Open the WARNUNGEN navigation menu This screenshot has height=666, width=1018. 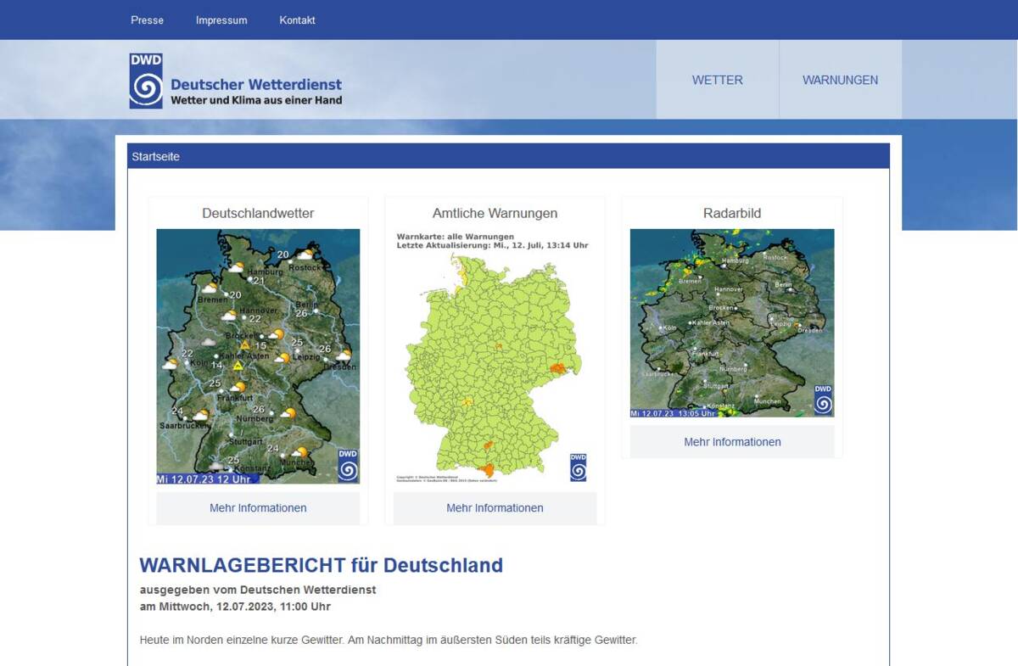pyautogui.click(x=840, y=80)
